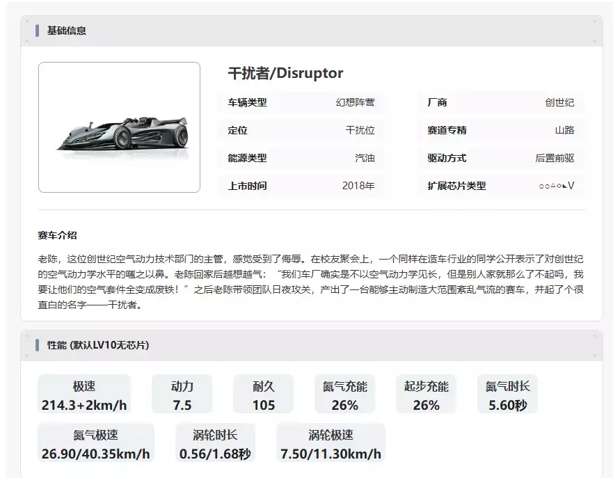Viewport: 613px width, 478px height.
Task: Click the 动力 7.5 stat card
Action: point(182,394)
